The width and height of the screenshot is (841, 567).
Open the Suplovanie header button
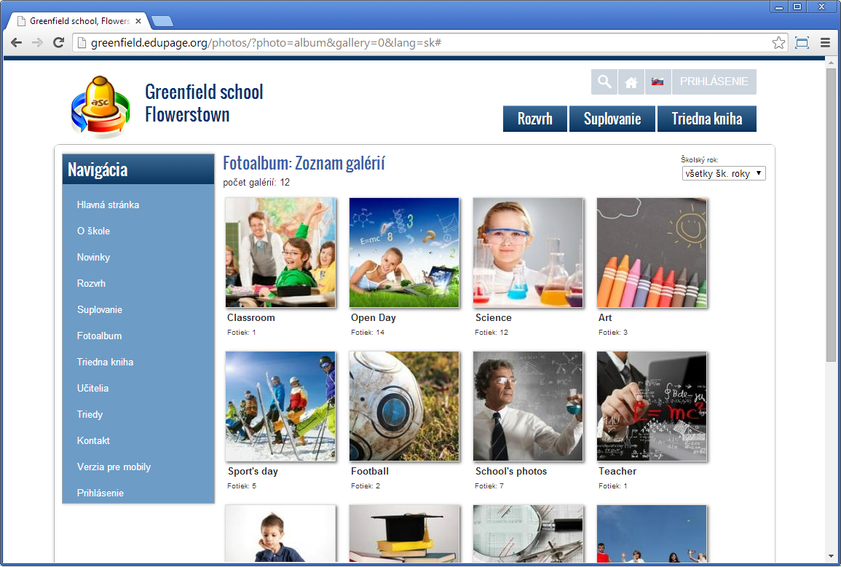[x=612, y=119]
